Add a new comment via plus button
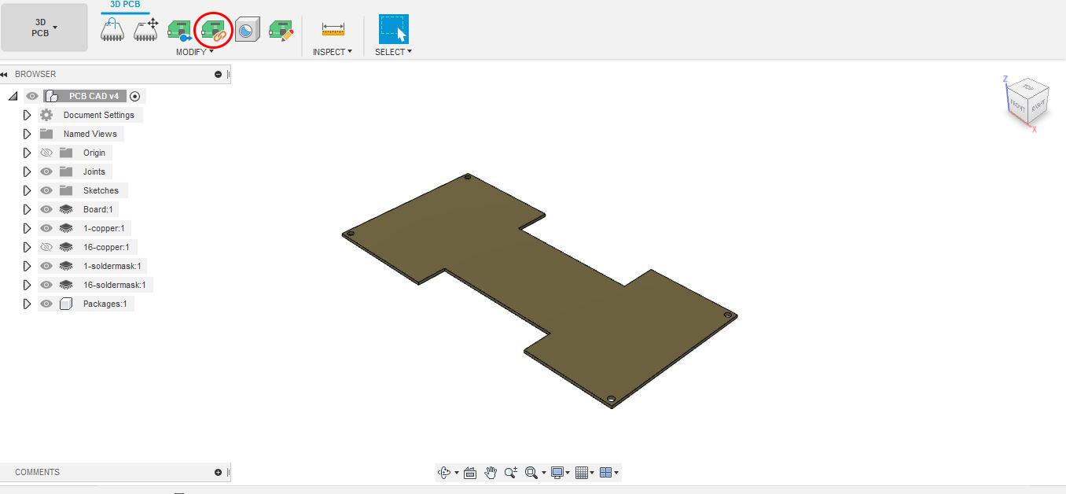Screen dimensions: 1066x494 (216, 472)
